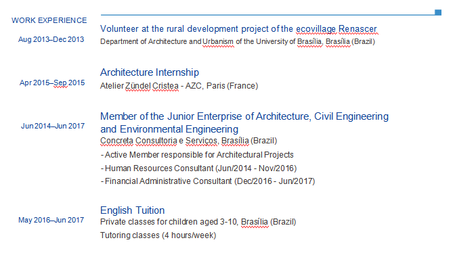Click the underlined word Urbanism
The image size is (455, 253).
[x=218, y=41]
